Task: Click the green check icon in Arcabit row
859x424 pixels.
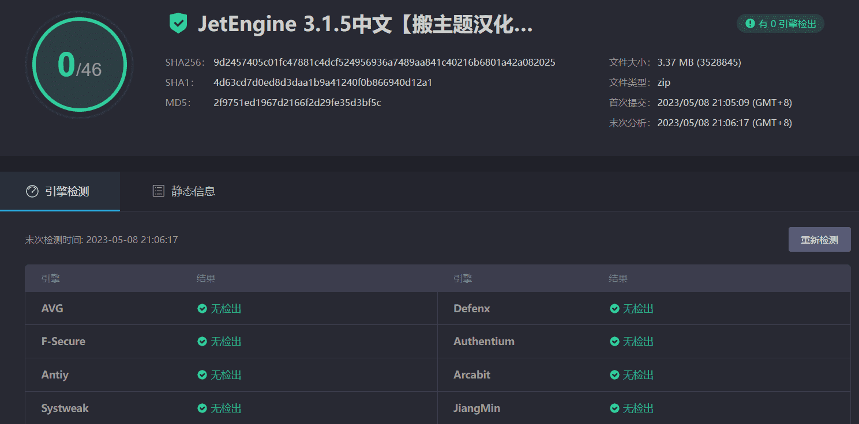Action: [614, 375]
